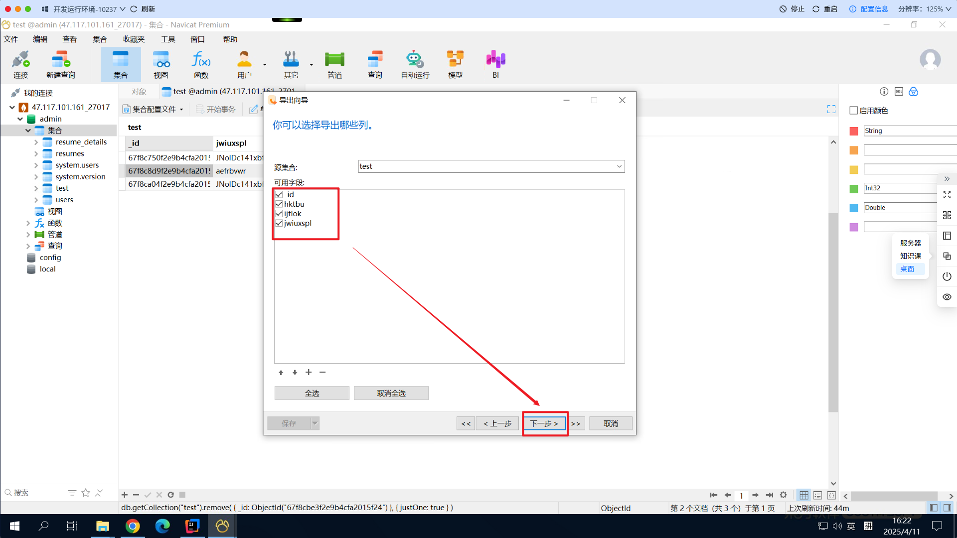Open the 模型 model toolbar icon
957x538 pixels.
[x=455, y=65]
